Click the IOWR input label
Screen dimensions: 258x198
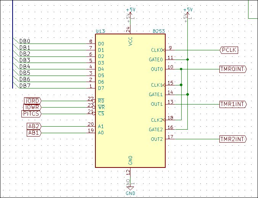(32, 107)
